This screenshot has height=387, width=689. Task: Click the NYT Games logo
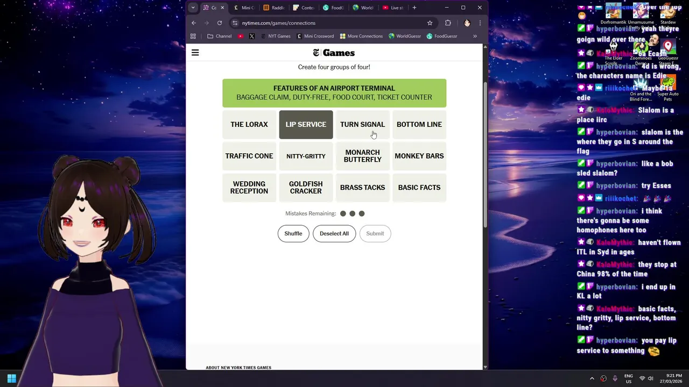tap(334, 53)
